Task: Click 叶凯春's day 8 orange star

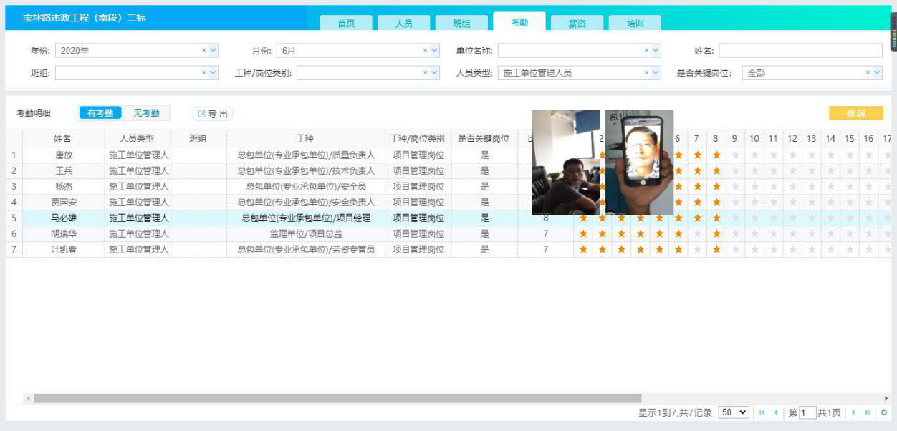Action: [x=716, y=249]
